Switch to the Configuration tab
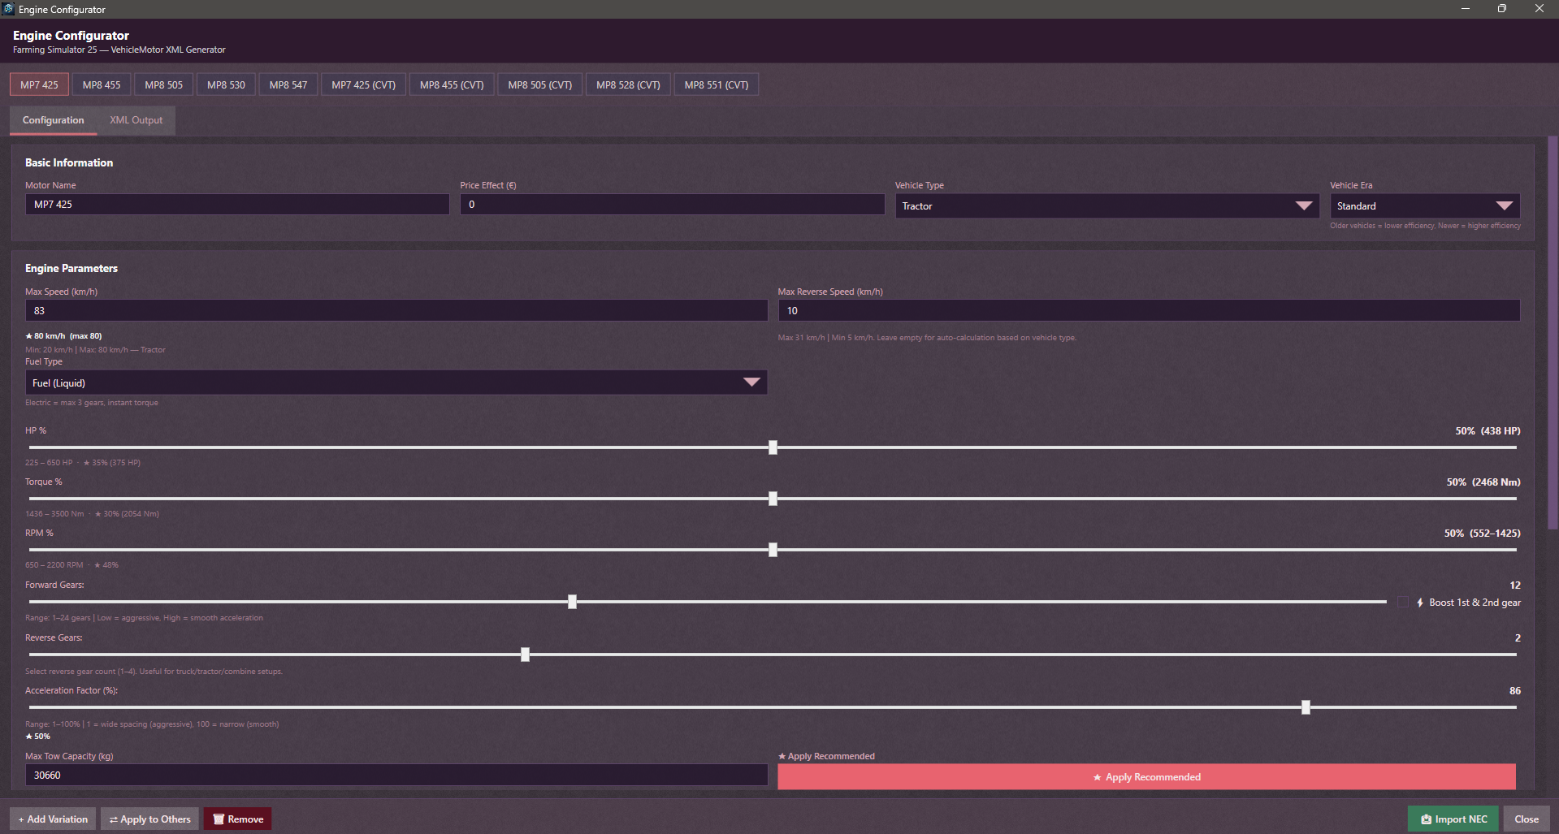 (x=53, y=120)
